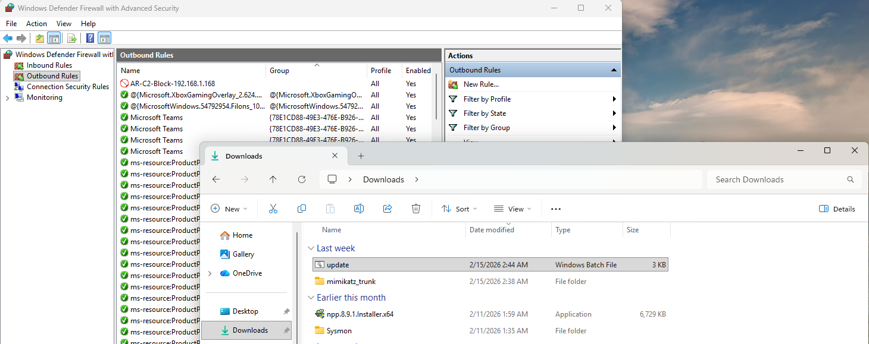The height and width of the screenshot is (344, 869).
Task: Click the Up One Level folder icon
Action: 40,39
